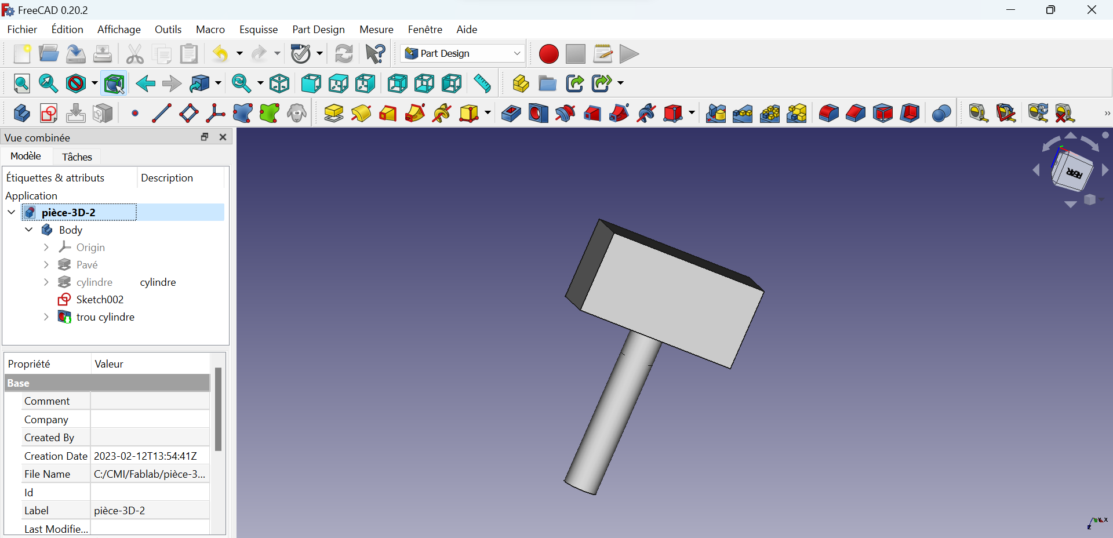This screenshot has height=538, width=1113.
Task: Collapse the Body tree node
Action: 29,230
